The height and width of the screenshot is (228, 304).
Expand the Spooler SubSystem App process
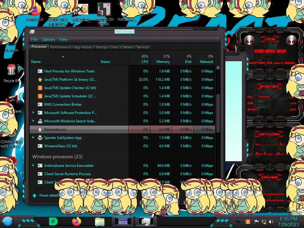pyautogui.click(x=33, y=138)
